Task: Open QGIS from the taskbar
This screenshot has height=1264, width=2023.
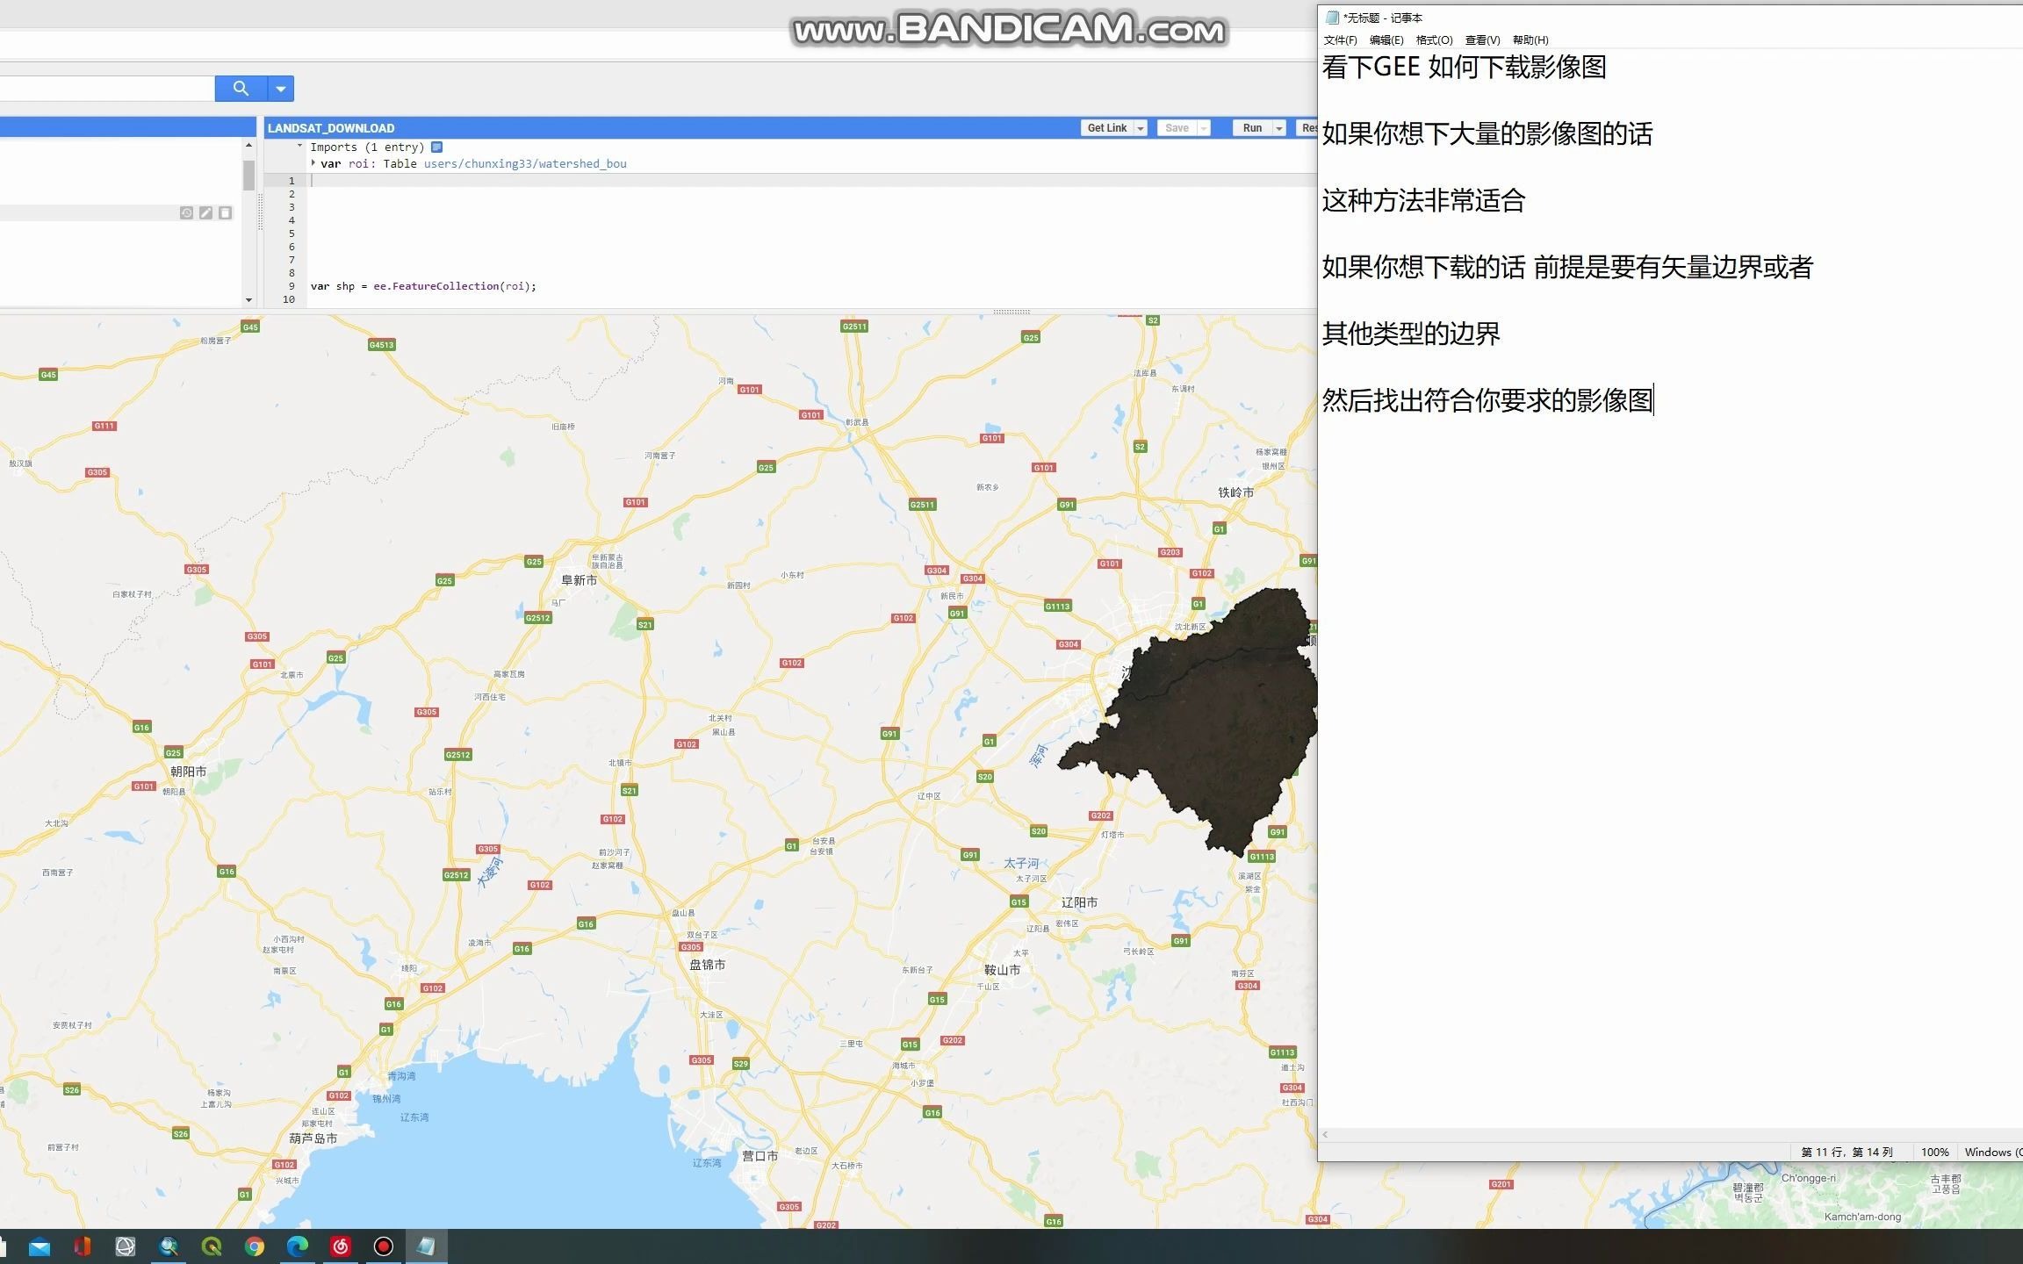Action: coord(212,1246)
